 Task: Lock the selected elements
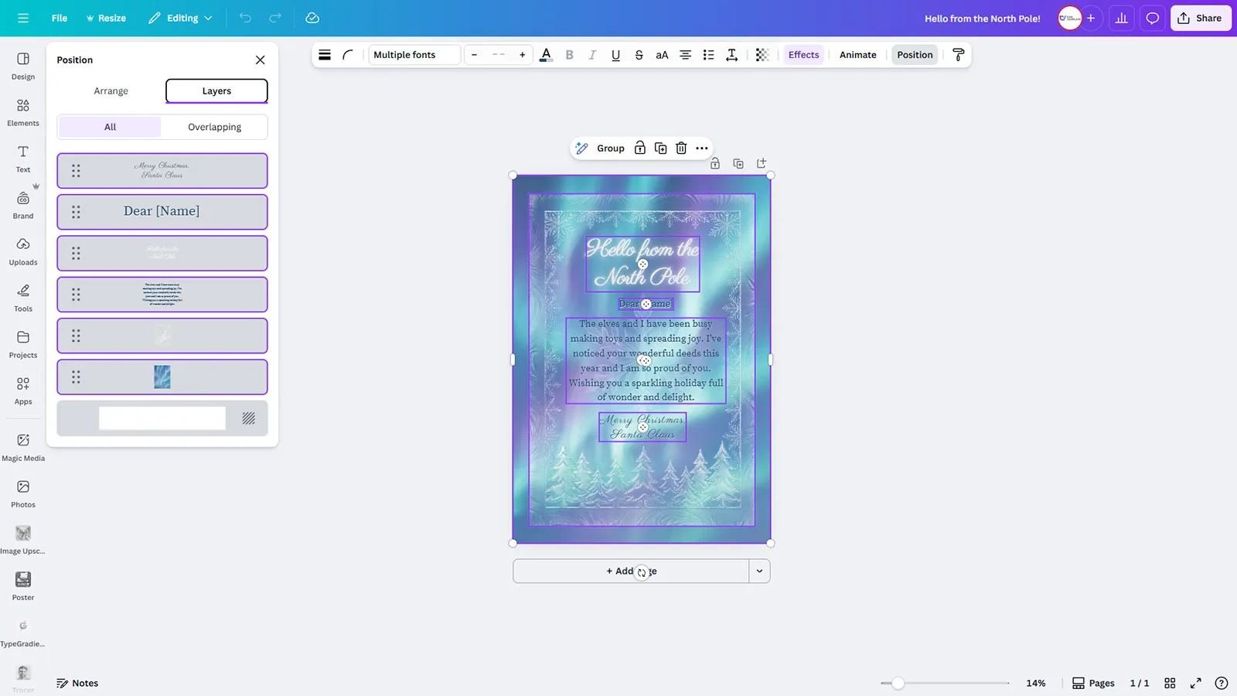pos(640,148)
